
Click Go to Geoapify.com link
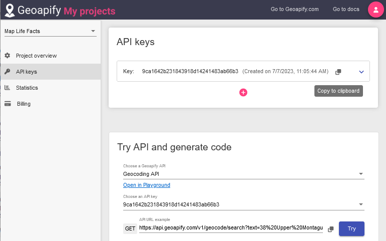(295, 10)
